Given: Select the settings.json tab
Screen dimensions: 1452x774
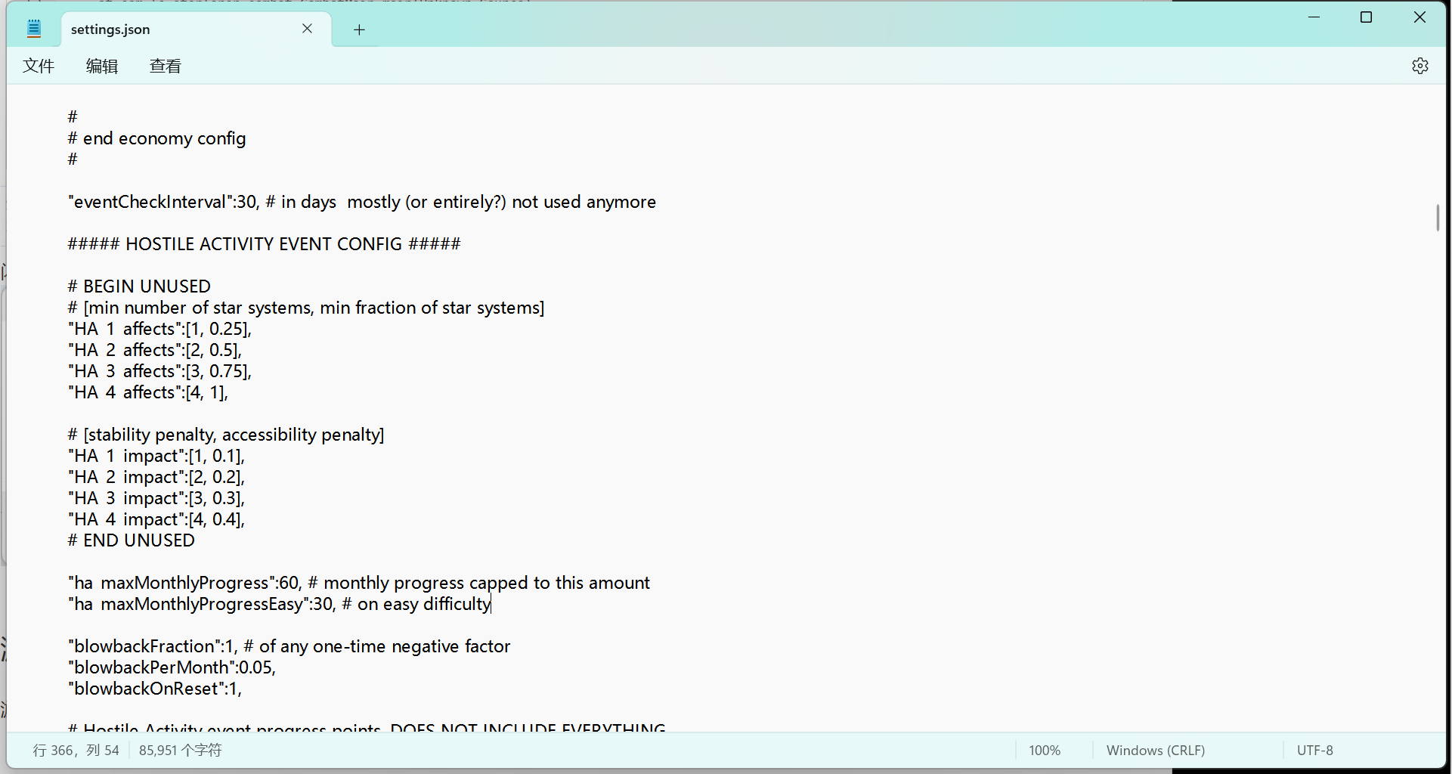Looking at the screenshot, I should 174,29.
